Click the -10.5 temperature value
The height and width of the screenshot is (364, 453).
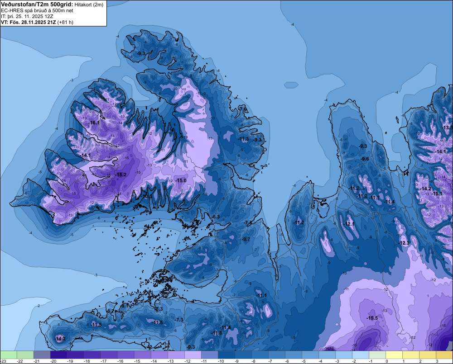point(147,196)
